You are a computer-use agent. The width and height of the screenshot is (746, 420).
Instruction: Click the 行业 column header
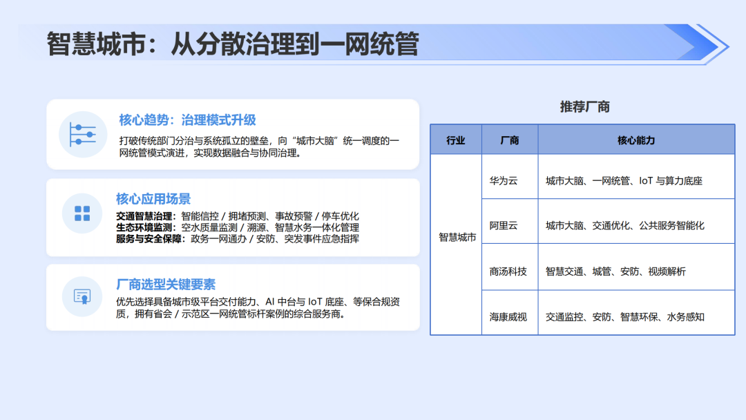coord(456,140)
